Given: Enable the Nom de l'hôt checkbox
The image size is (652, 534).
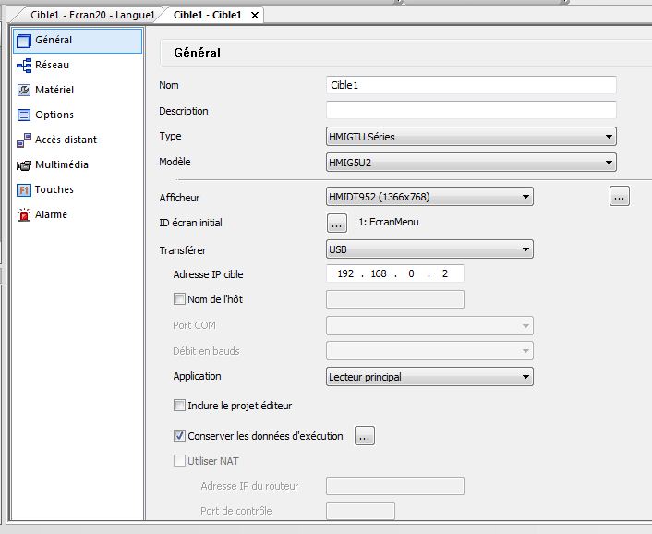Looking at the screenshot, I should (180, 299).
